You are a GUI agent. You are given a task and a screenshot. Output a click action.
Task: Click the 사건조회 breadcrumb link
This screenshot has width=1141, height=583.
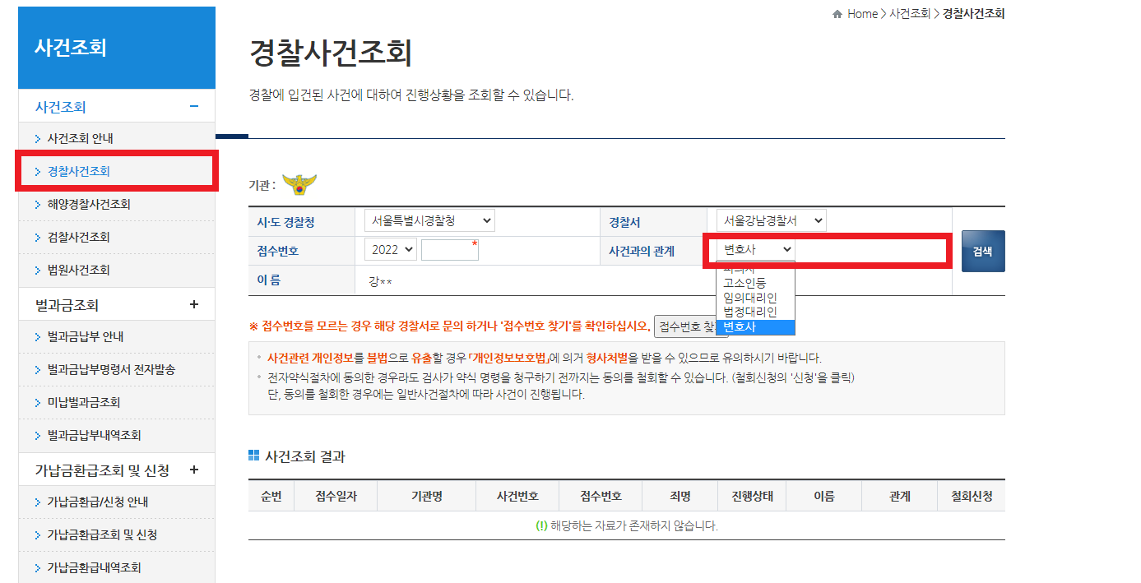(x=910, y=14)
